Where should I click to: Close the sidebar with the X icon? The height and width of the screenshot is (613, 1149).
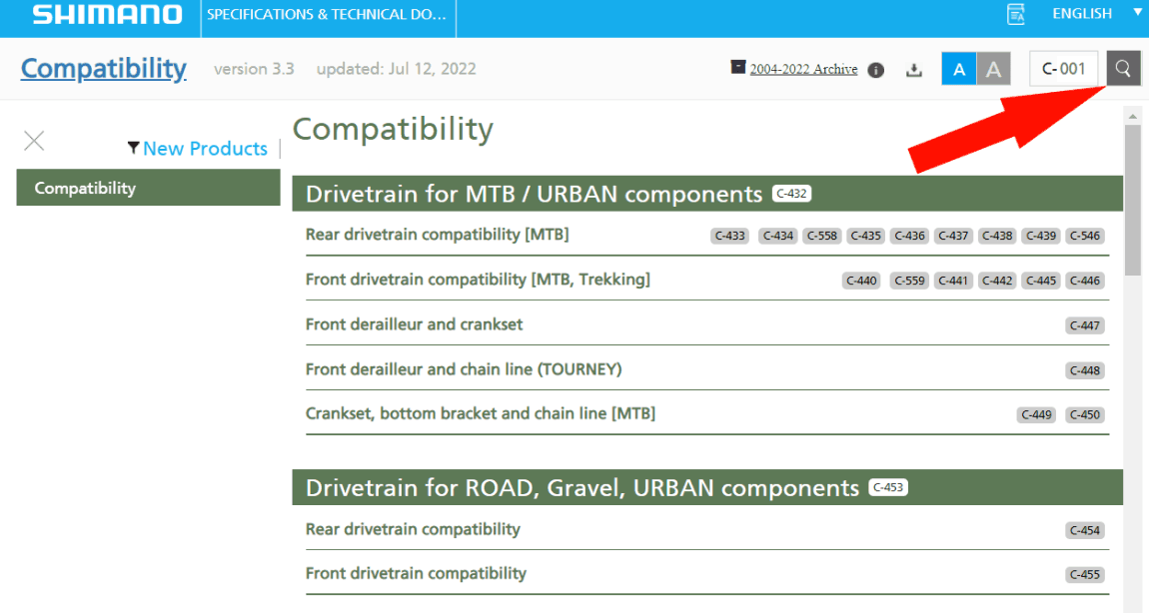pos(34,141)
